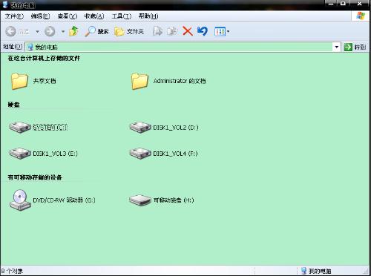
Task: Go up one folder level
Action: 73,31
